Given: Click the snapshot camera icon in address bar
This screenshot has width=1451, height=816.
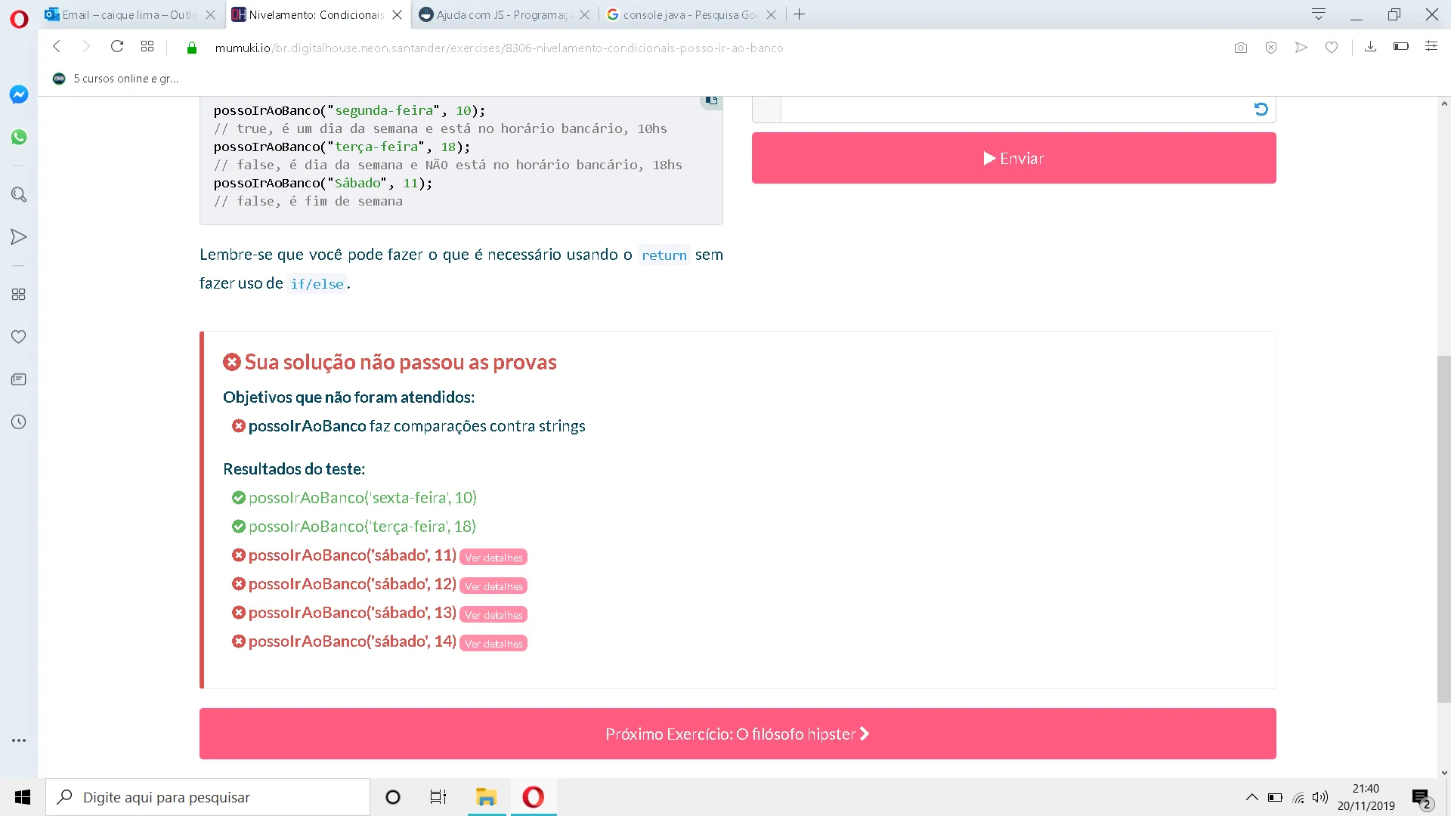Looking at the screenshot, I should tap(1240, 48).
